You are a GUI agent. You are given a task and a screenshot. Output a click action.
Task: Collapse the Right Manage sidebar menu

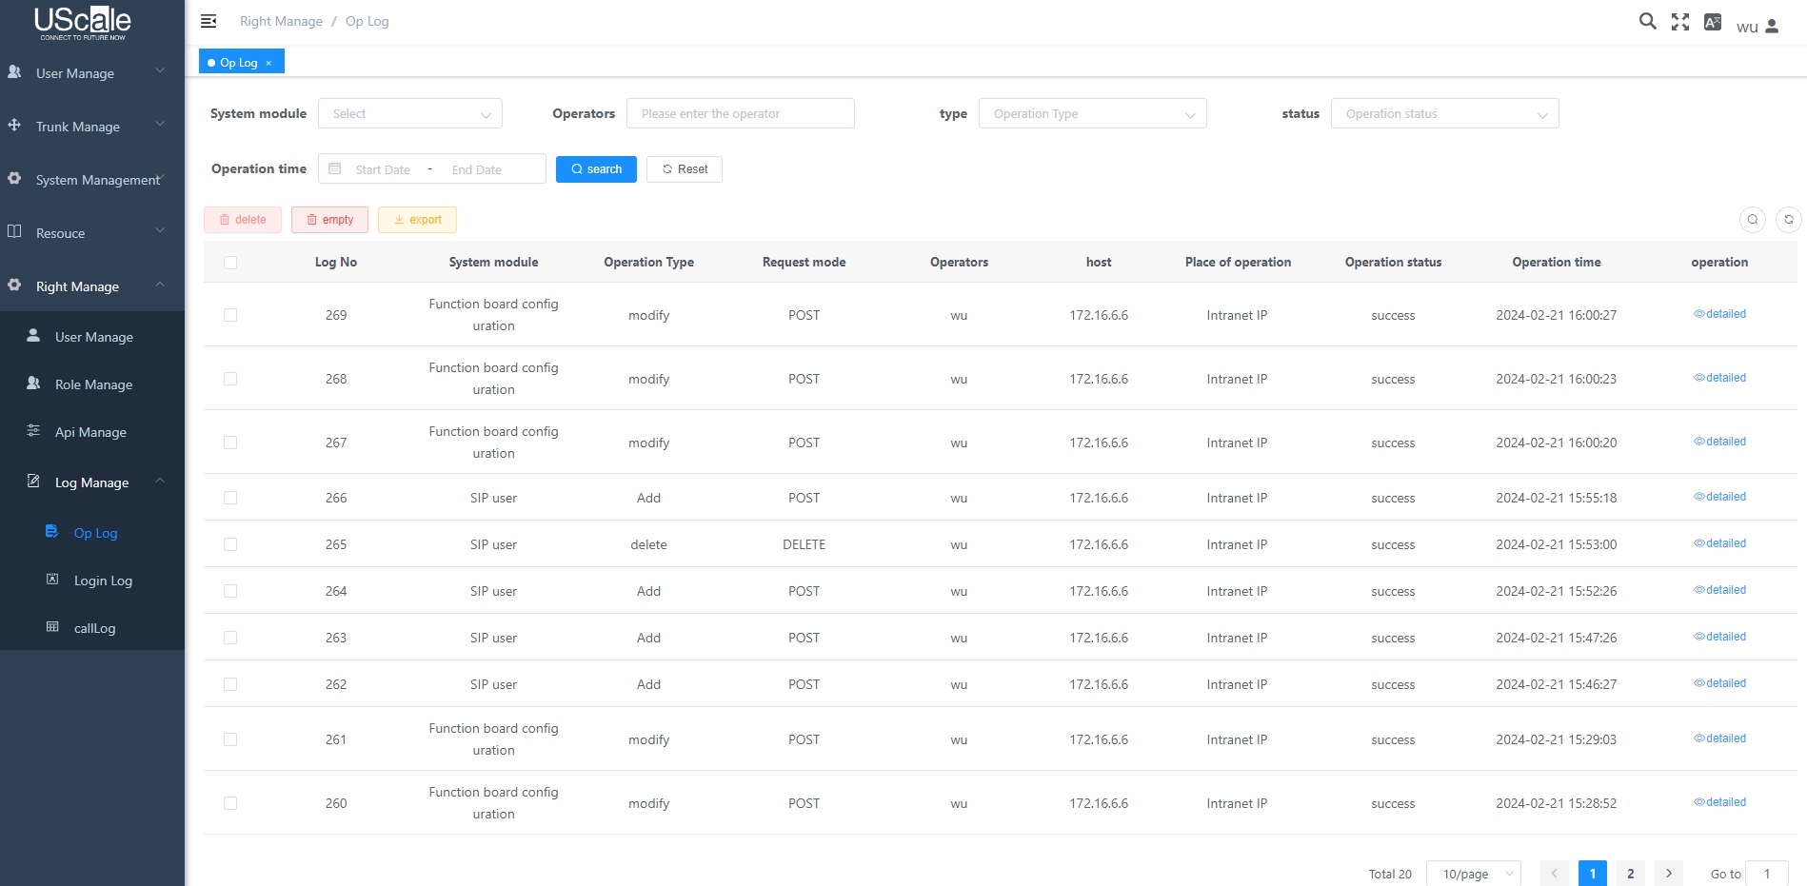[92, 286]
